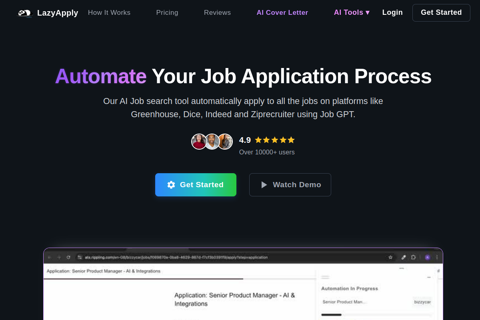The width and height of the screenshot is (480, 320).
Task: Click the third user avatar with long hair
Action: tap(226, 142)
